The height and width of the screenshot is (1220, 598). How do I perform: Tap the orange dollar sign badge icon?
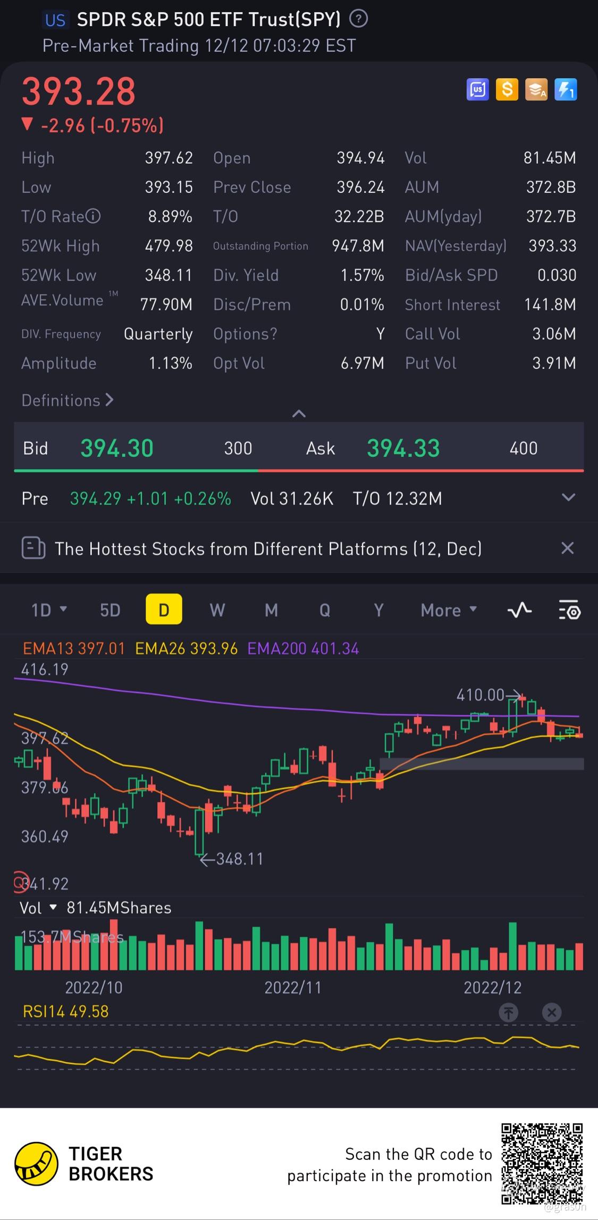click(507, 90)
